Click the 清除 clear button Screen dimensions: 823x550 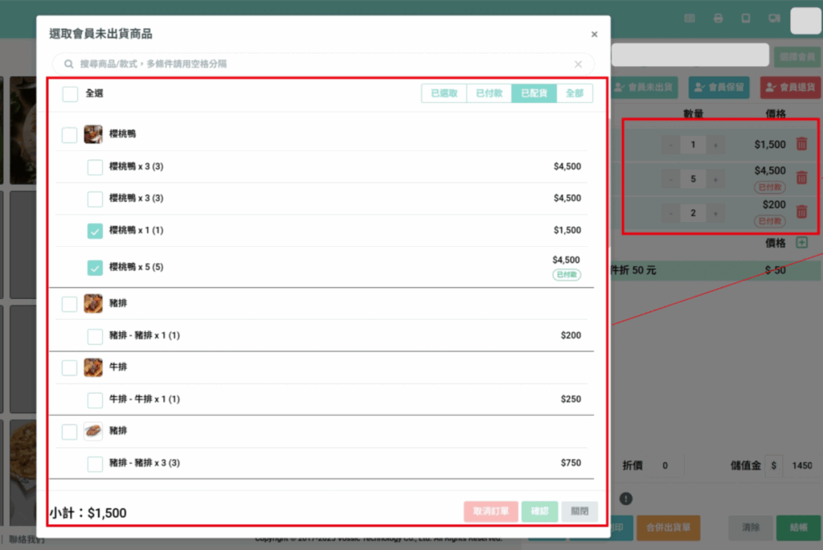click(x=751, y=527)
